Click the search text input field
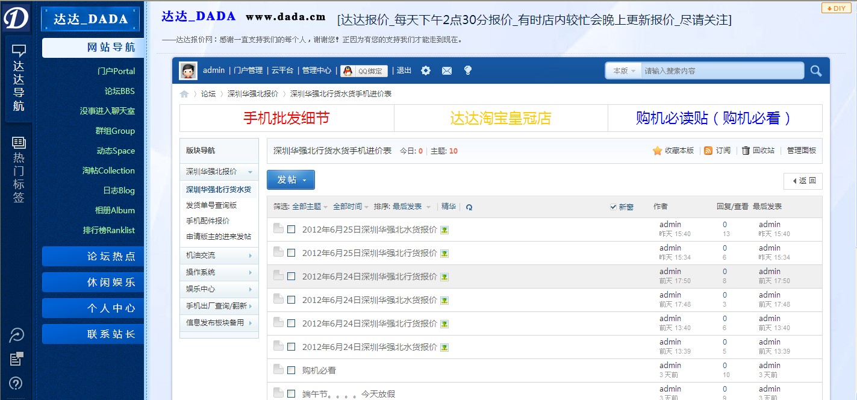The height and width of the screenshot is (400, 857). point(721,71)
